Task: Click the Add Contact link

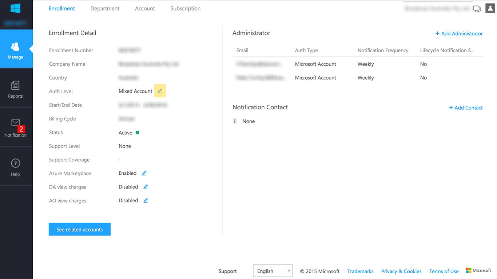Action: 466,108
